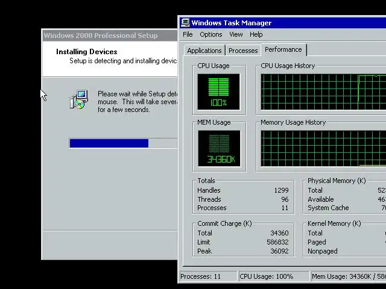Image resolution: width=386 pixels, height=289 pixels.
Task: Open the File menu
Action: click(188, 34)
